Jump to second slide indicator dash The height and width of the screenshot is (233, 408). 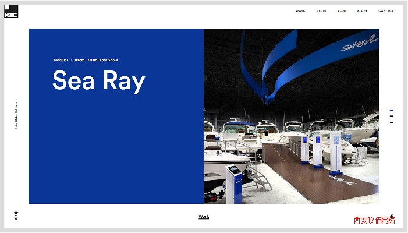[391, 116]
